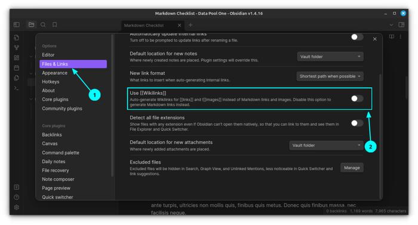418x225 pixels.
Task: Open Default location for new attachments dropdown
Action: (326, 145)
